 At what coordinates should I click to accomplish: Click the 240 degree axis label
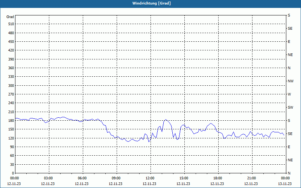coord(11,103)
